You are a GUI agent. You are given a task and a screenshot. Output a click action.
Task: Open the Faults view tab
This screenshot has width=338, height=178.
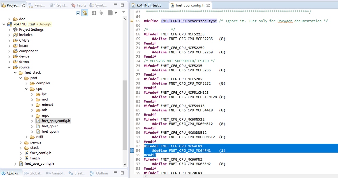pyautogui.click(x=79, y=5)
